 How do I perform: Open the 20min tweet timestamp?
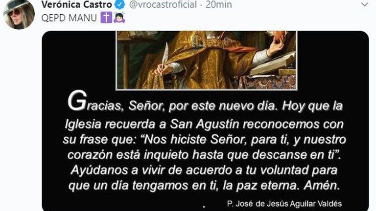(x=219, y=4)
